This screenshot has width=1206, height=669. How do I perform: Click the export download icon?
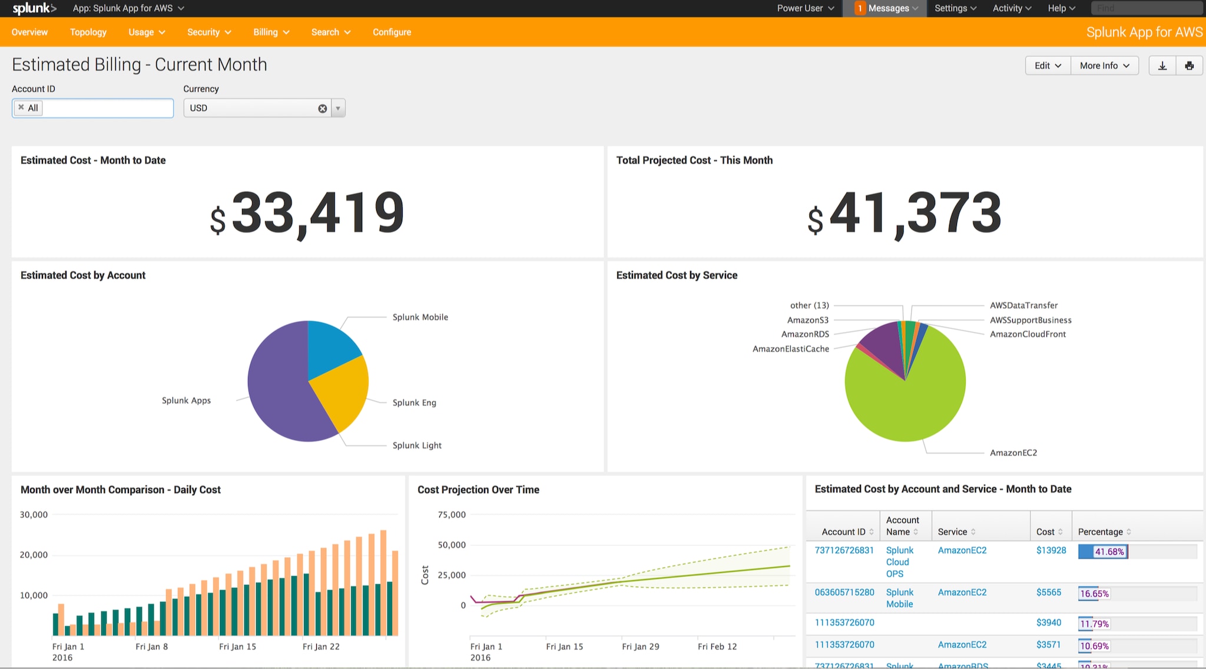(1162, 66)
